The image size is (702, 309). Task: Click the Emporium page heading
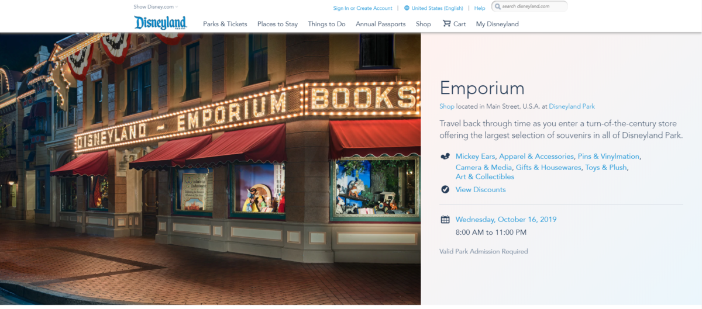482,88
